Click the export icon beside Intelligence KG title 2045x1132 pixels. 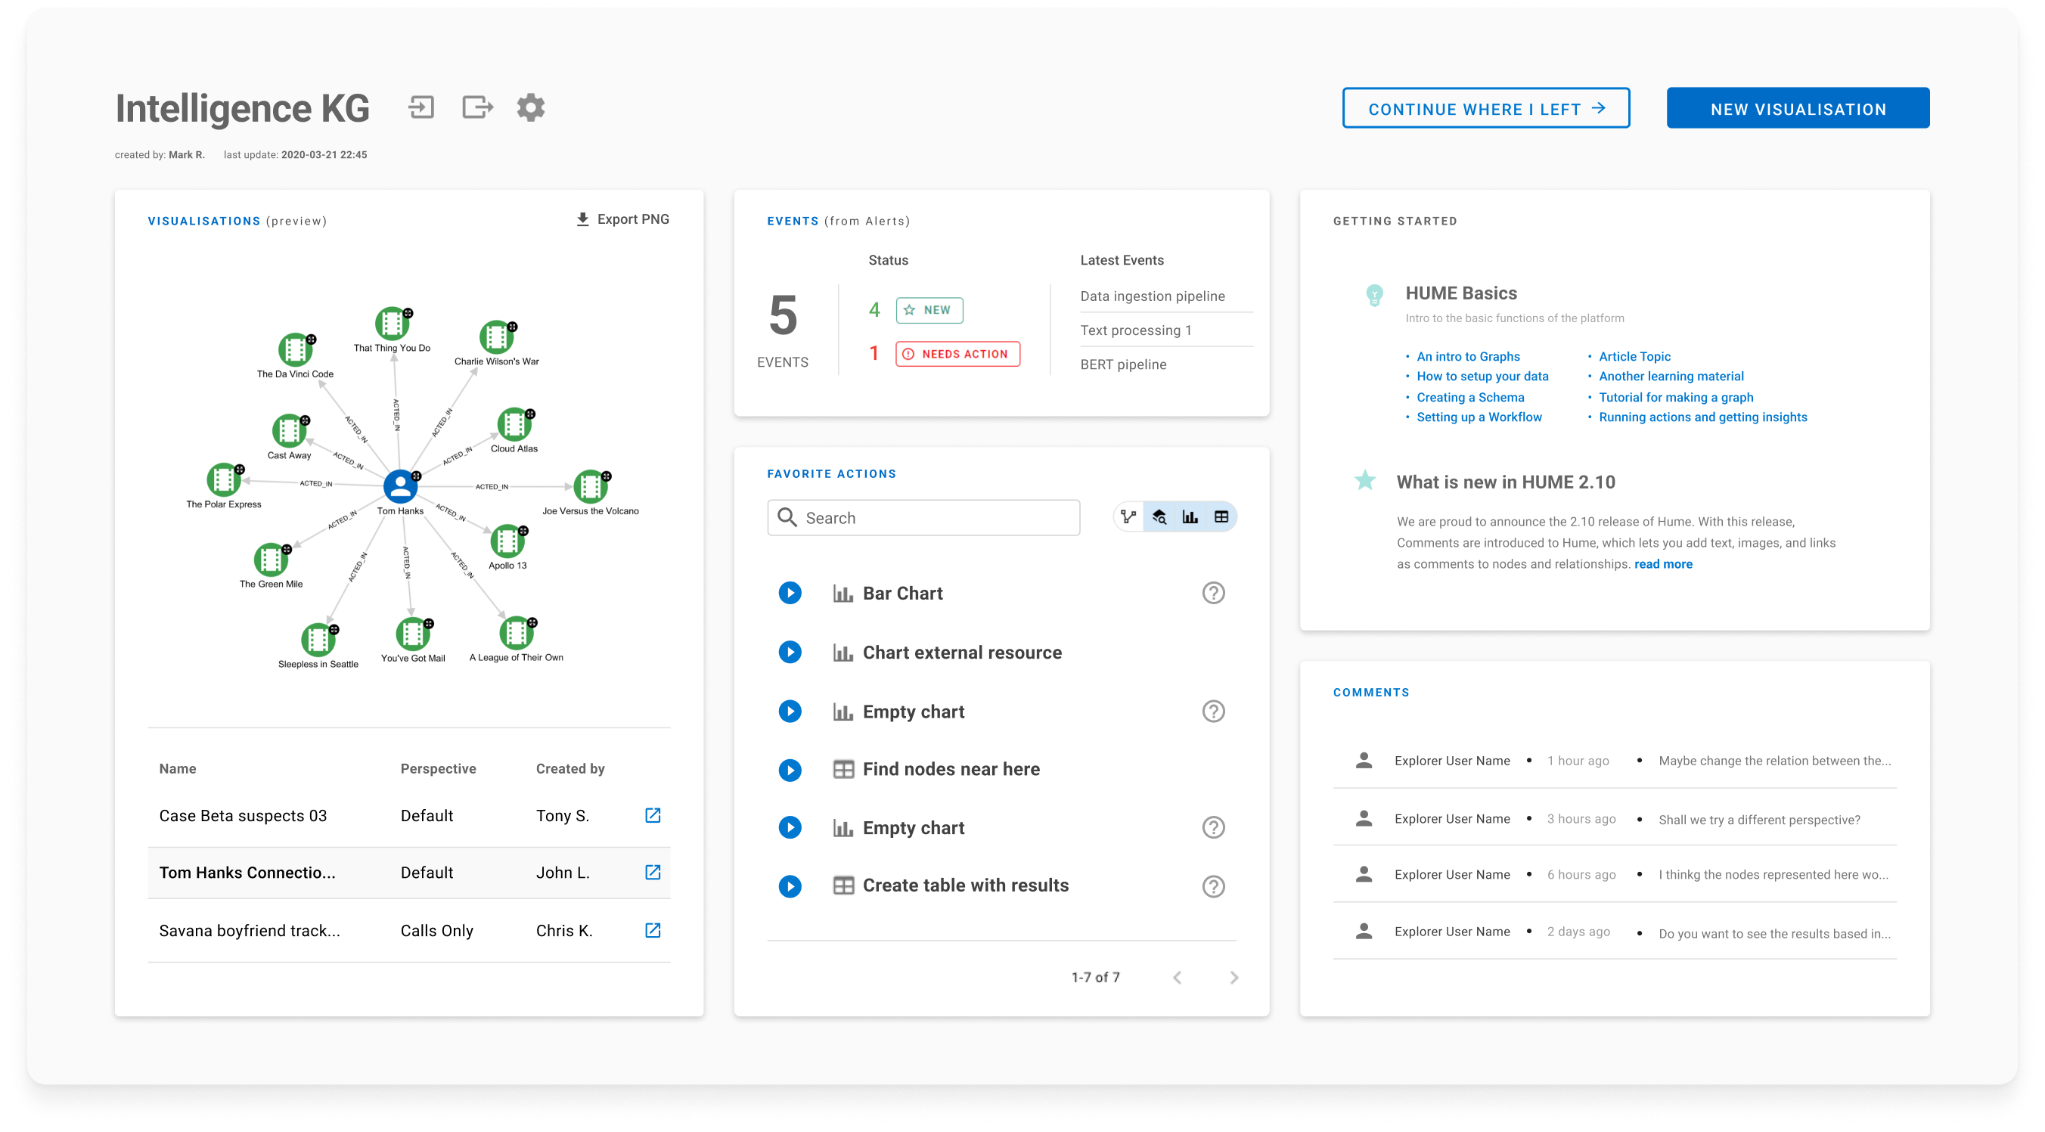(477, 107)
